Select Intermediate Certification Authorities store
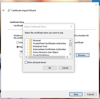This screenshot has height=99, width=100. tap(49, 49)
